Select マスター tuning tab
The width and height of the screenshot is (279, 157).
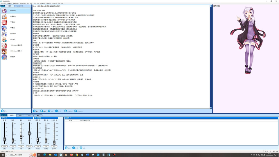click(12, 115)
